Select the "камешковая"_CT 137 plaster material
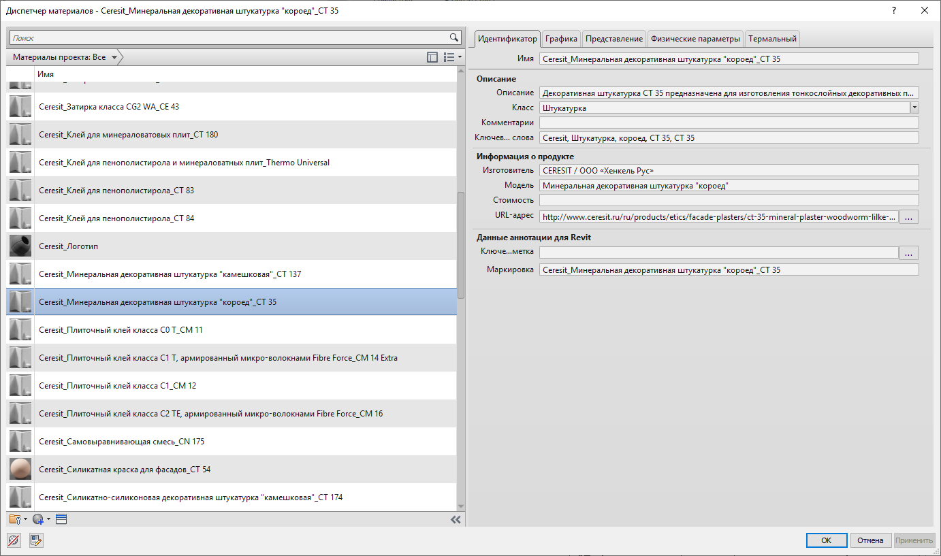Image resolution: width=941 pixels, height=556 pixels. tap(232, 274)
